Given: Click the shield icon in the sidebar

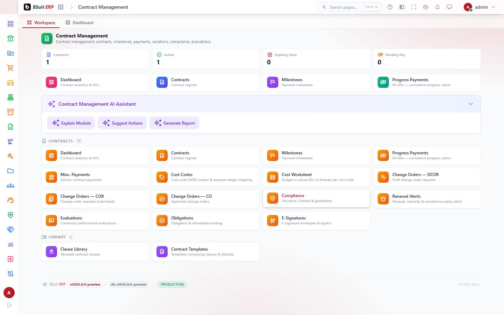Looking at the screenshot, I should pos(10,215).
